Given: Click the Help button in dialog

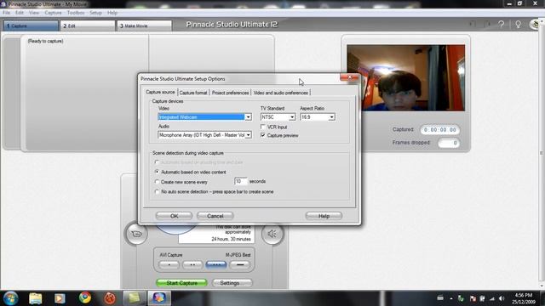Looking at the screenshot, I should (x=324, y=216).
